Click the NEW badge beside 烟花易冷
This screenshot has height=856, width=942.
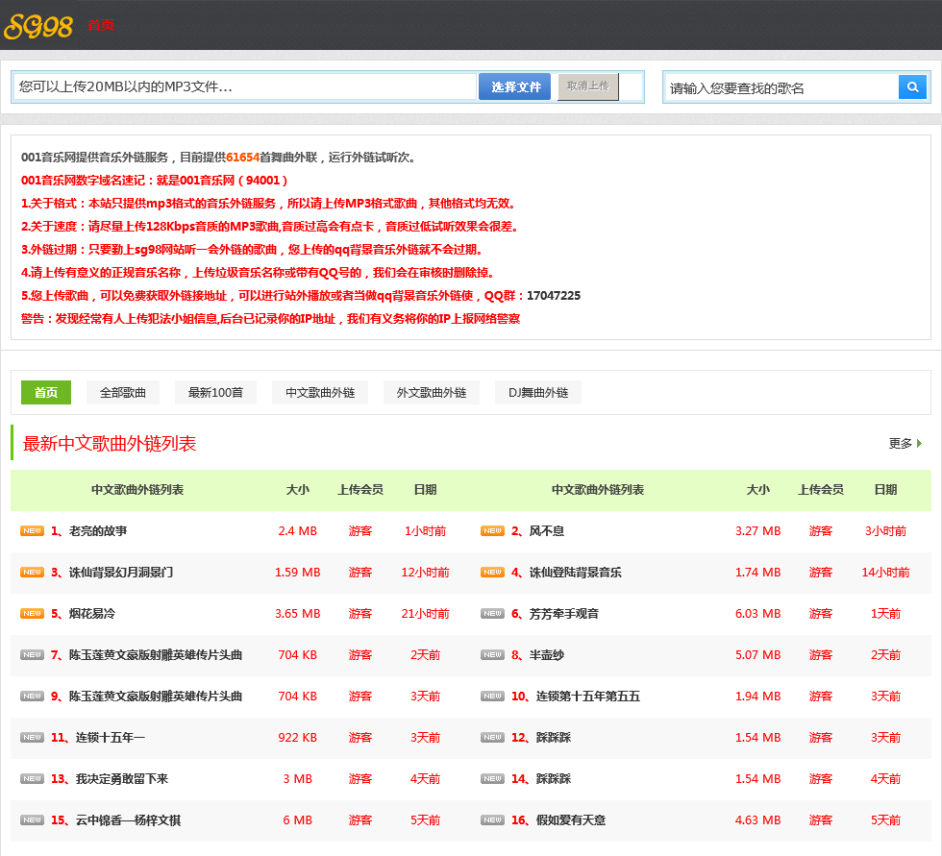tap(33, 613)
